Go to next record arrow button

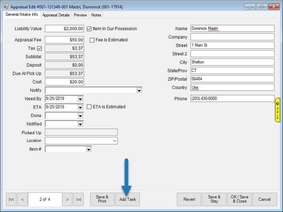(67, 199)
